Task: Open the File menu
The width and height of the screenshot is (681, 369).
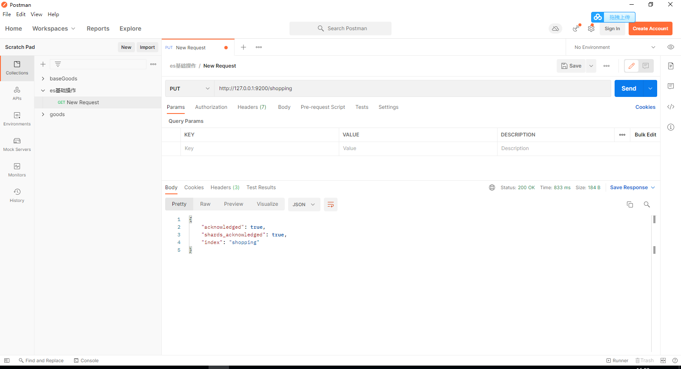Action: 7,14
